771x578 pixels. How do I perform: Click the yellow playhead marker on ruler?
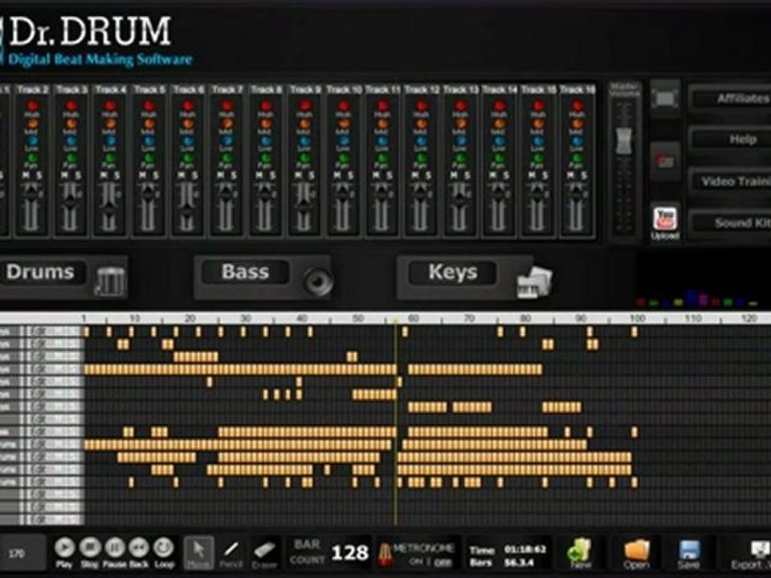tap(395, 320)
